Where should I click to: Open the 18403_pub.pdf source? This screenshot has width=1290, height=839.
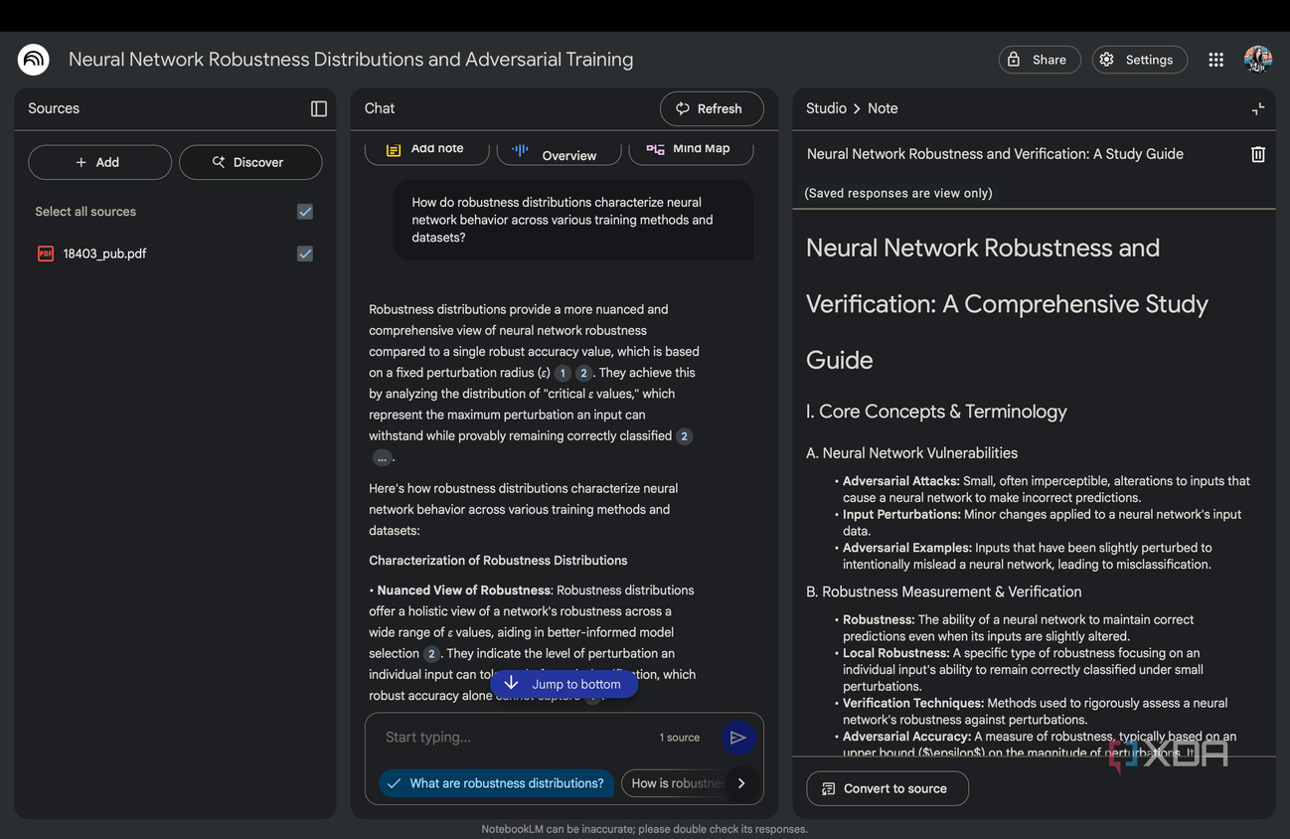coord(104,253)
